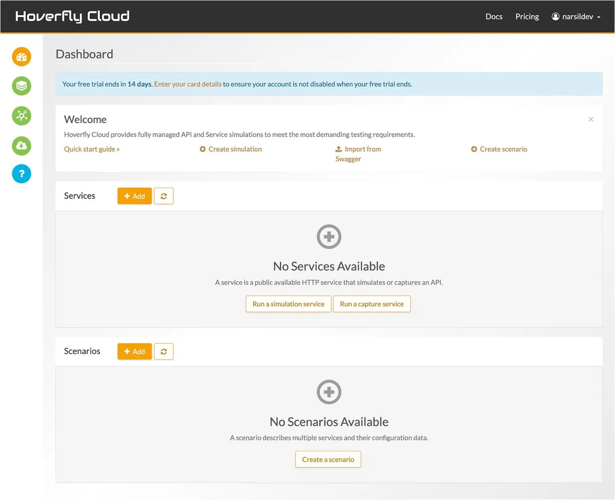Image resolution: width=615 pixels, height=500 pixels.
Task: Open the Enter your card details link
Action: pyautogui.click(x=188, y=84)
